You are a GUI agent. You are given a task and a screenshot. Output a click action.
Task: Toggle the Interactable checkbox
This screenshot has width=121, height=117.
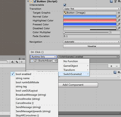tap(65, 5)
